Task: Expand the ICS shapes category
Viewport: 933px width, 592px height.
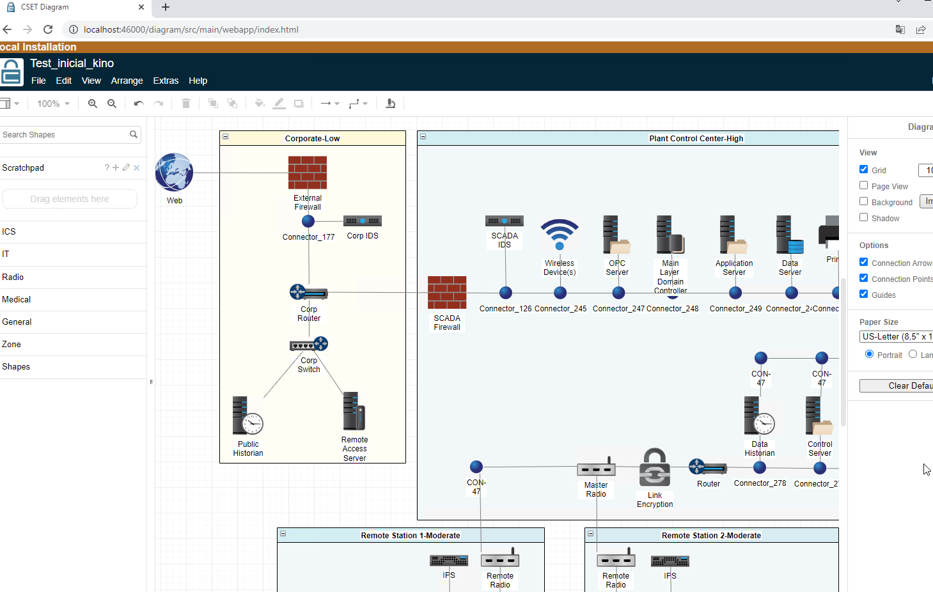Action: pos(9,231)
